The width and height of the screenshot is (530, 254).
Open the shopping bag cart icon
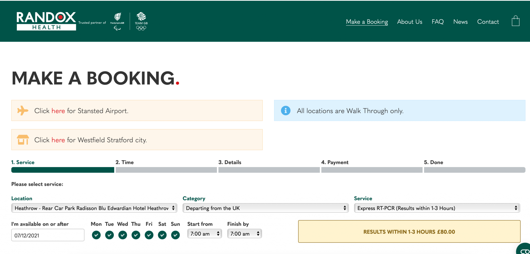point(516,21)
